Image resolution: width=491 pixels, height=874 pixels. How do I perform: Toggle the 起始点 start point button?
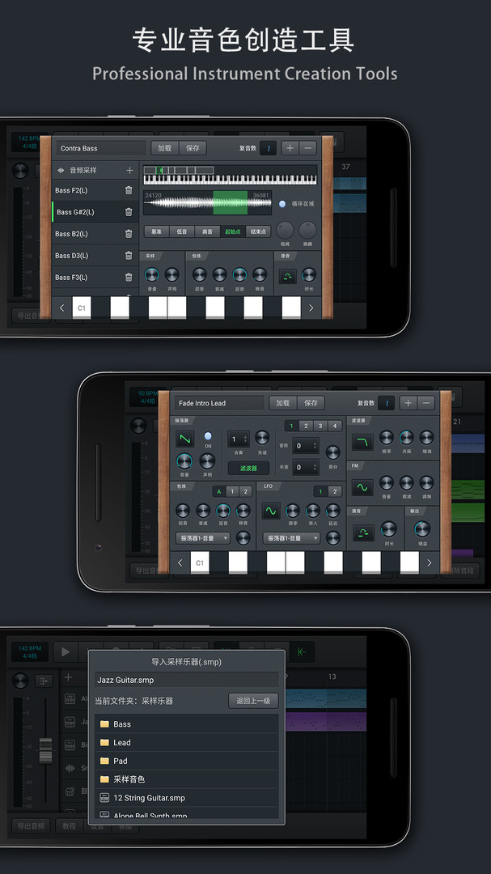[x=232, y=231]
